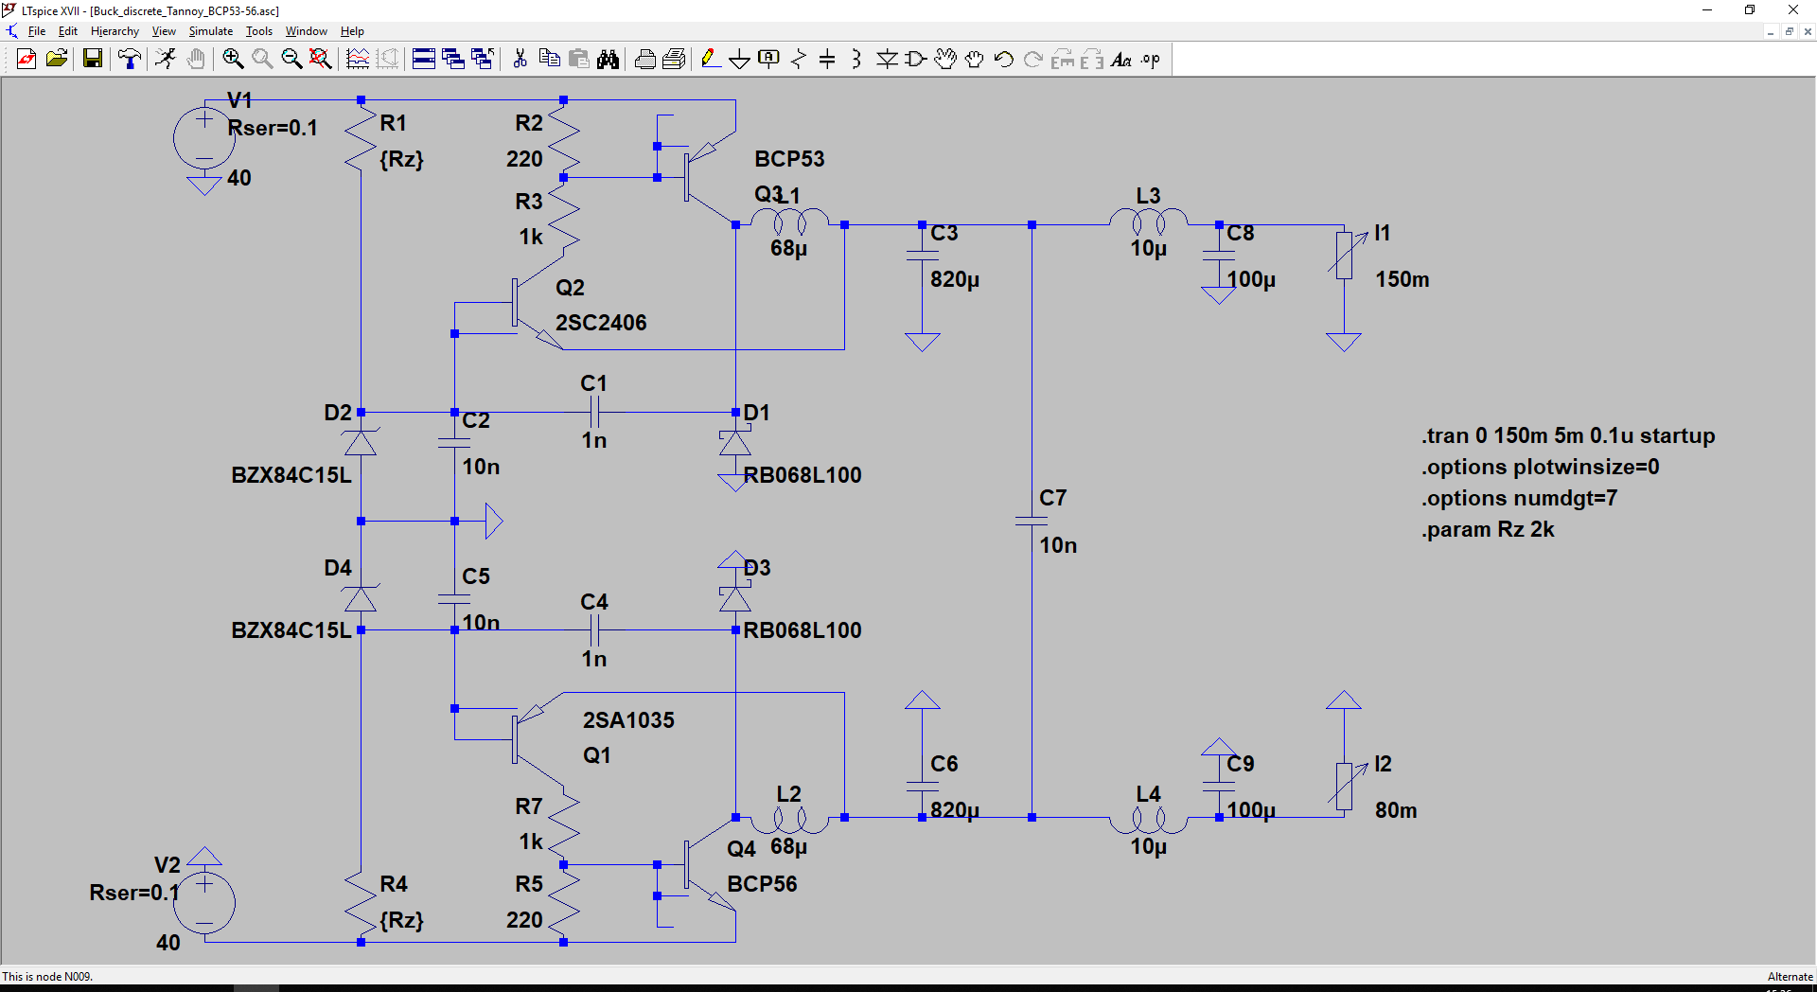Select the Draw Wire pencil tool
This screenshot has width=1817, height=992.
[x=710, y=60]
